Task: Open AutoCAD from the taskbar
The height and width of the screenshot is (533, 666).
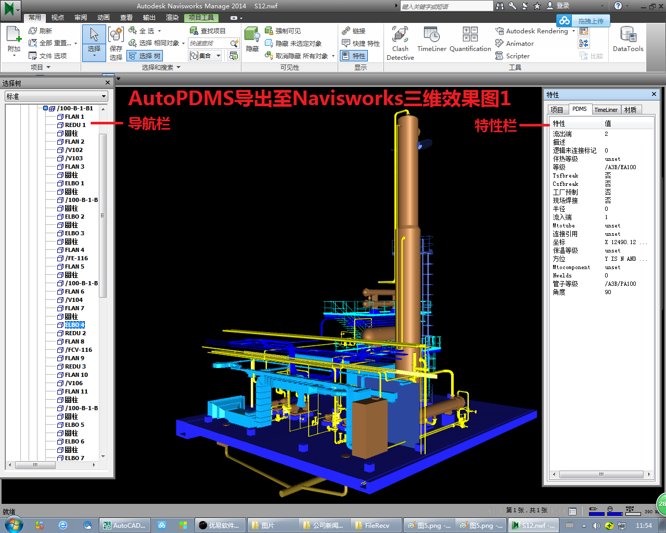Action: pyautogui.click(x=125, y=525)
